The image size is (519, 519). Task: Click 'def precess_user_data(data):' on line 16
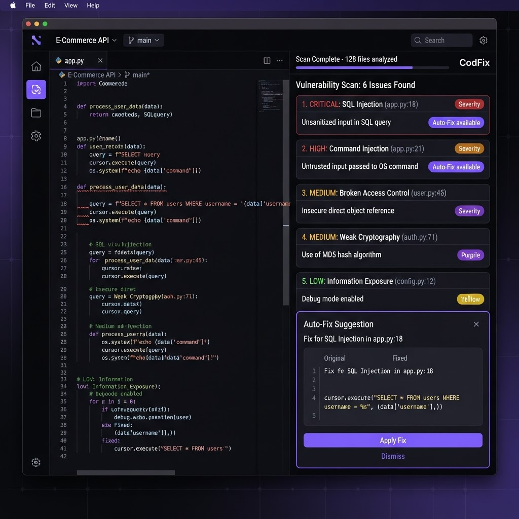point(121,187)
